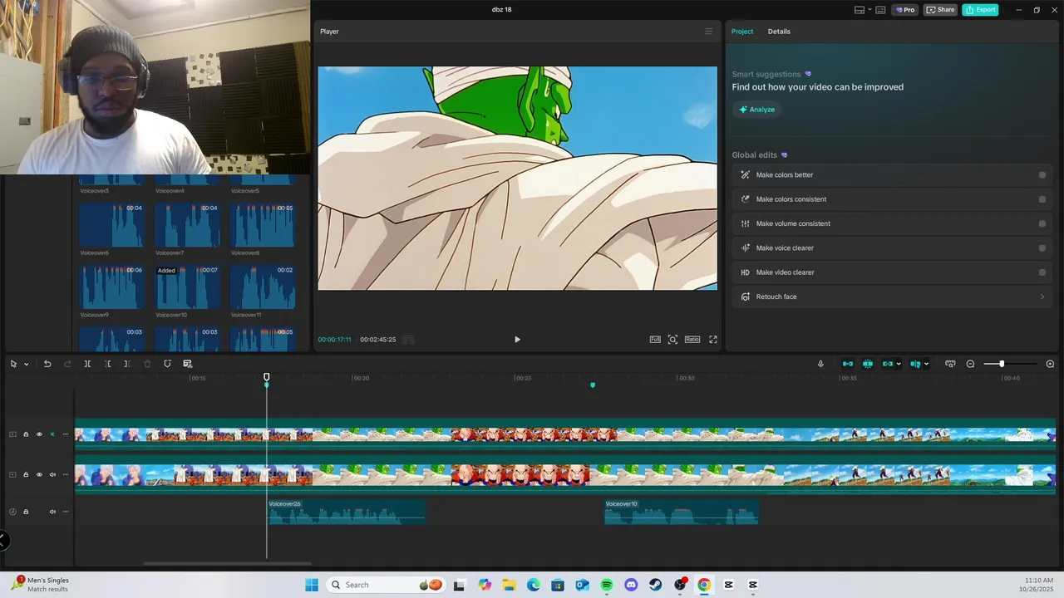
Task: Toggle linkage icon in timeline toolbar
Action: pyautogui.click(x=888, y=364)
